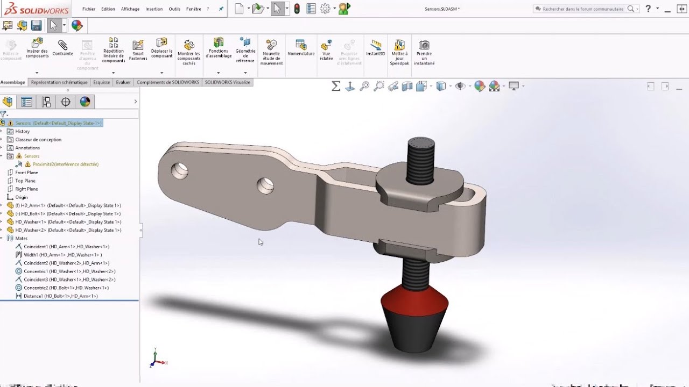Image resolution: width=689 pixels, height=387 pixels.
Task: Open Options gear icon
Action: click(325, 9)
